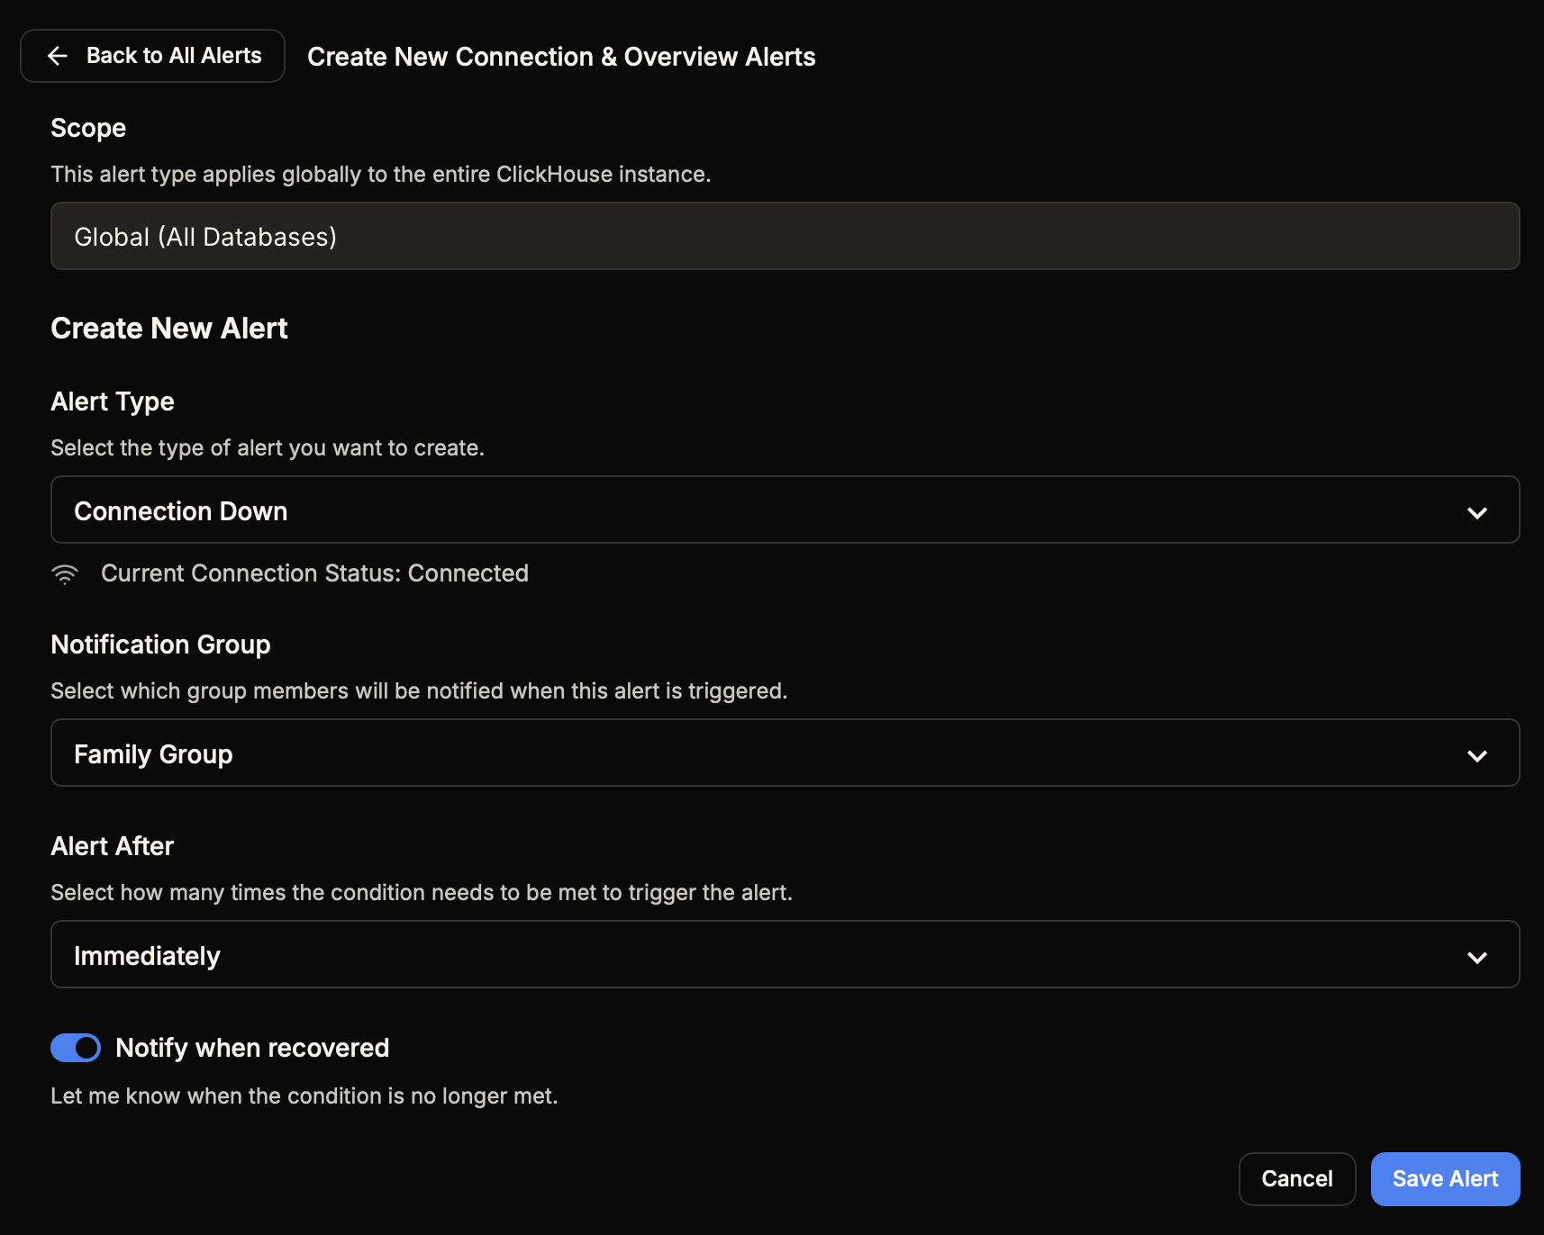
Task: Click the Global (All Databases) scope field
Action: (x=785, y=236)
